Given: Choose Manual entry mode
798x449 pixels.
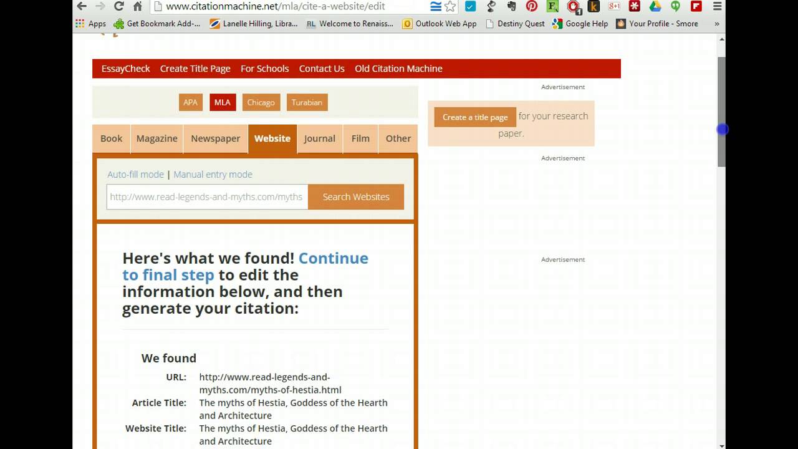Looking at the screenshot, I should (213, 175).
